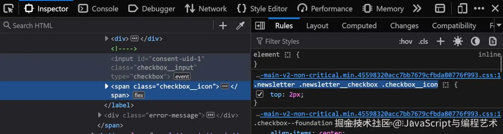503x134 pixels.
Task: Toggle print media simulation
Action: [493, 41]
